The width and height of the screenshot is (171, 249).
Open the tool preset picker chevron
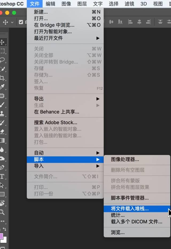click(x=12, y=23)
